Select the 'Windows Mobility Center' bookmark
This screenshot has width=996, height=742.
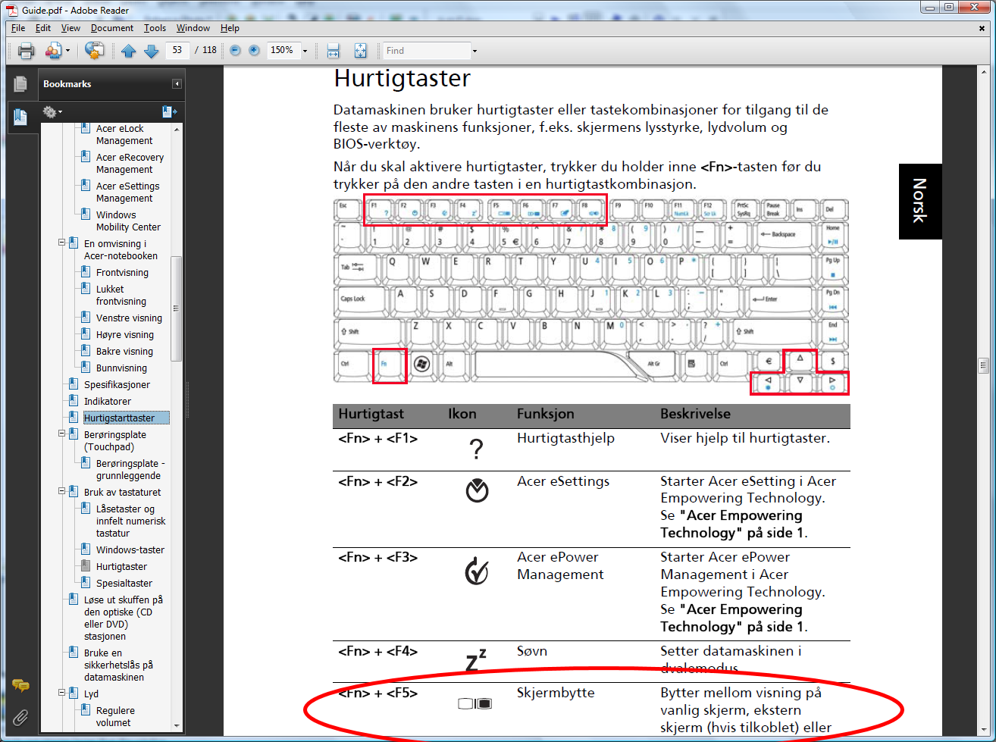128,221
